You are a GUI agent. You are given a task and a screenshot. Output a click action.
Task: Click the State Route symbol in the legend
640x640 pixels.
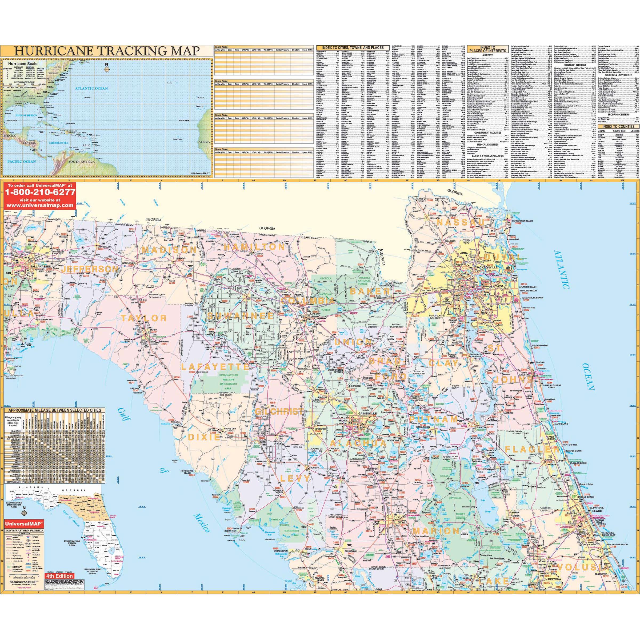click(29, 544)
